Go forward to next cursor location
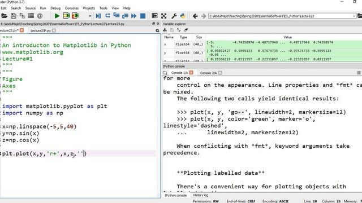362x203 pixels. [204, 16]
